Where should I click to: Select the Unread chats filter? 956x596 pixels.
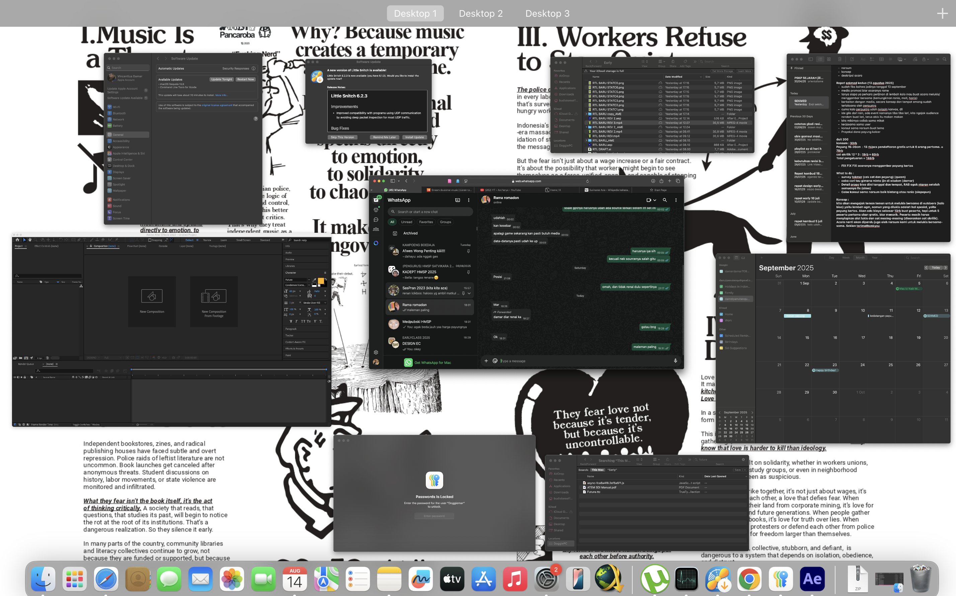pos(406,222)
